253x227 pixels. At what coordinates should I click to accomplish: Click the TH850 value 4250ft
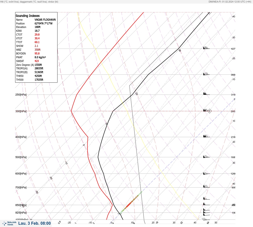click(x=38, y=76)
